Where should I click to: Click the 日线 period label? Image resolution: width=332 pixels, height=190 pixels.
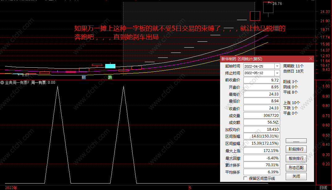pyautogui.click(x=323, y=188)
